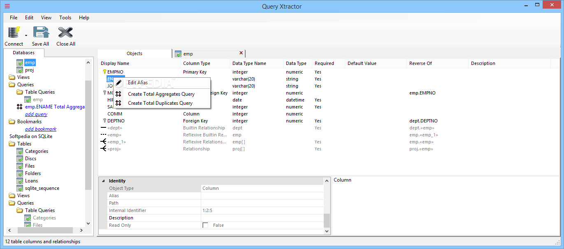
Task: Click the Save All toolbar icon
Action: (x=41, y=32)
